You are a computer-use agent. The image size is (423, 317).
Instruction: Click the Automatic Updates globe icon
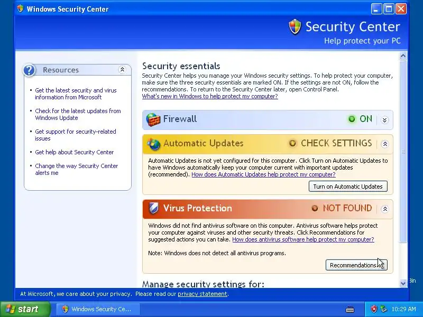coord(154,144)
